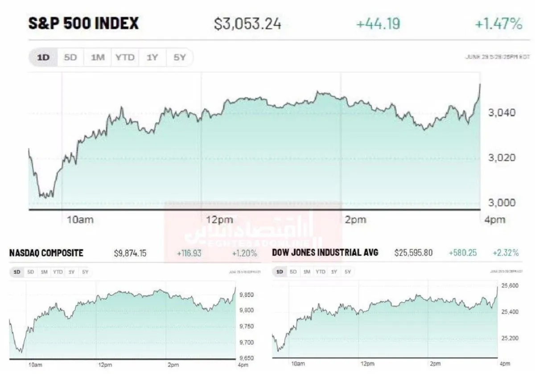Select the 1D range on the S&P 500 chart
This screenshot has height=374, width=535.
tap(43, 58)
